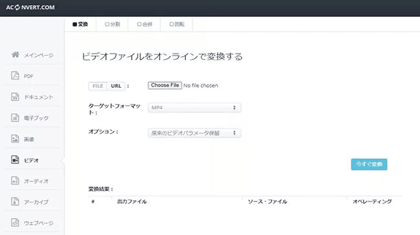Switch to the 分割 tab
The image size is (420, 235).
(x=112, y=25)
